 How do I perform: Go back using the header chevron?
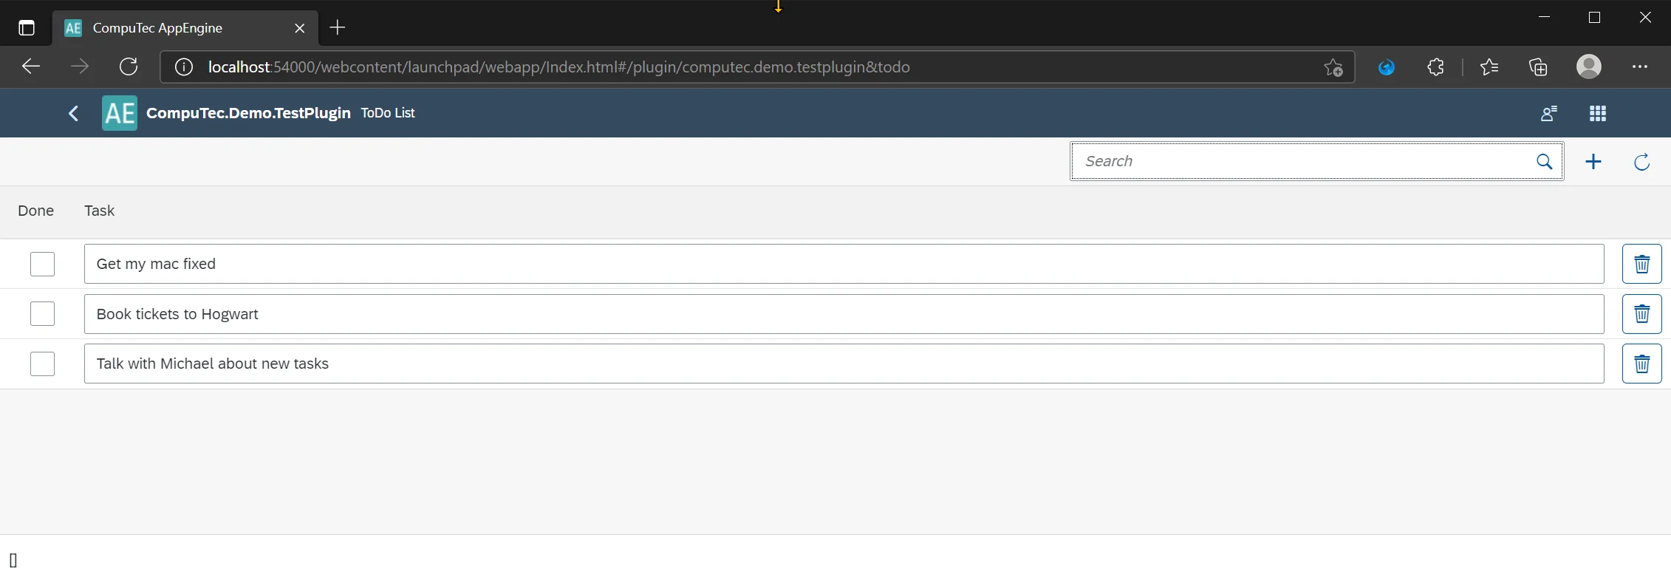tap(73, 113)
